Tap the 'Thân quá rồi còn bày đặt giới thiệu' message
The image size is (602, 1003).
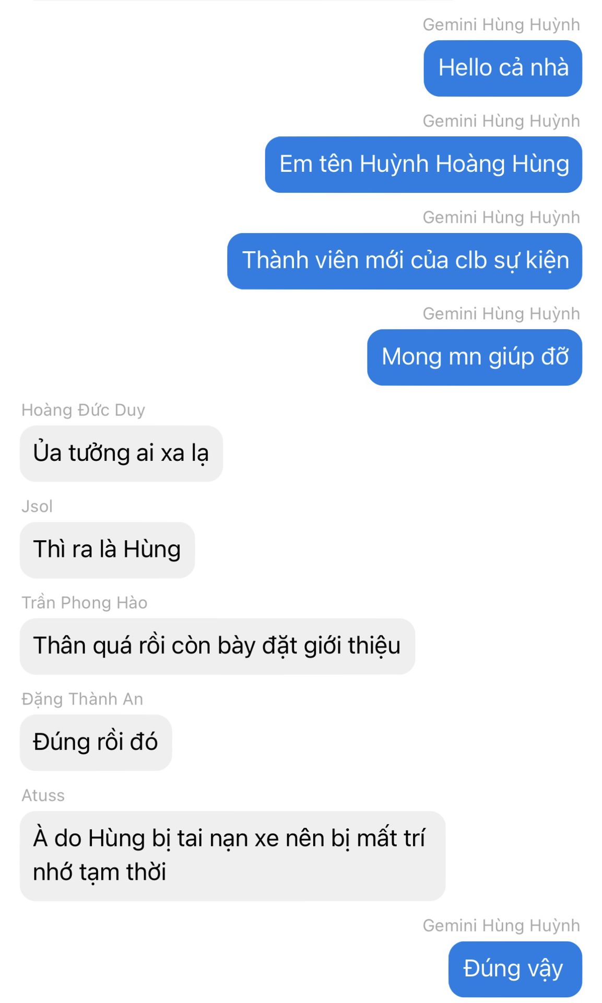(217, 646)
